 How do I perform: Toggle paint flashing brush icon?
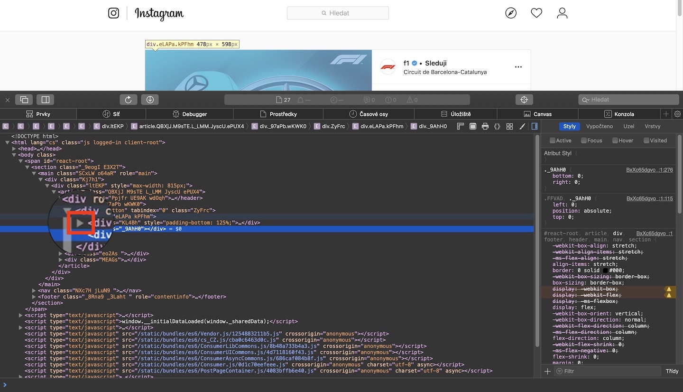(522, 126)
